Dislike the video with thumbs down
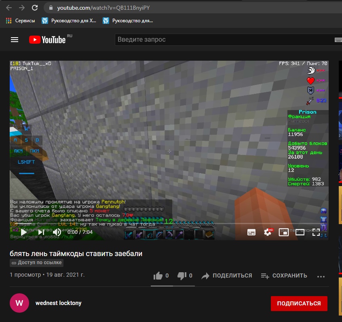 click(182, 275)
